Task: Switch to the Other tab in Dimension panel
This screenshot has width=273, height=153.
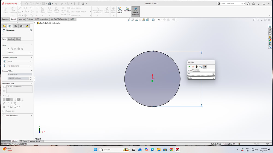Action: point(17,39)
